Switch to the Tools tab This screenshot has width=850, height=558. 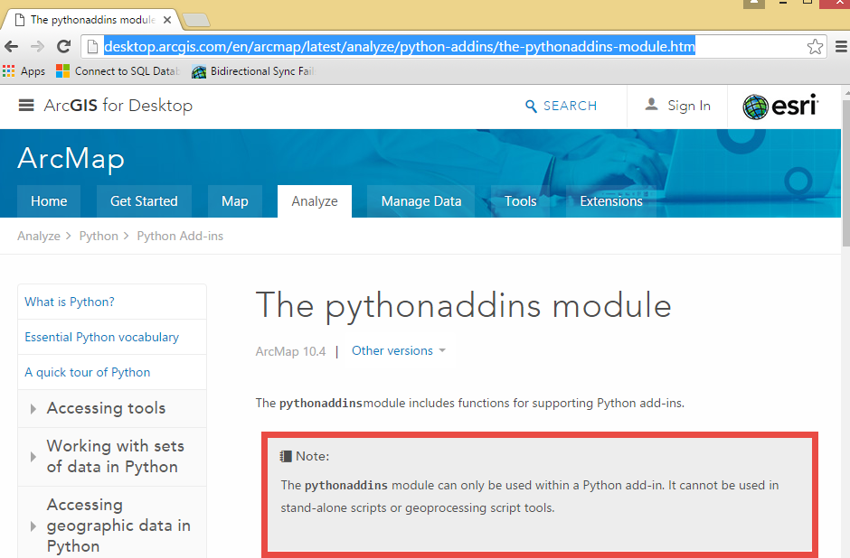[521, 201]
